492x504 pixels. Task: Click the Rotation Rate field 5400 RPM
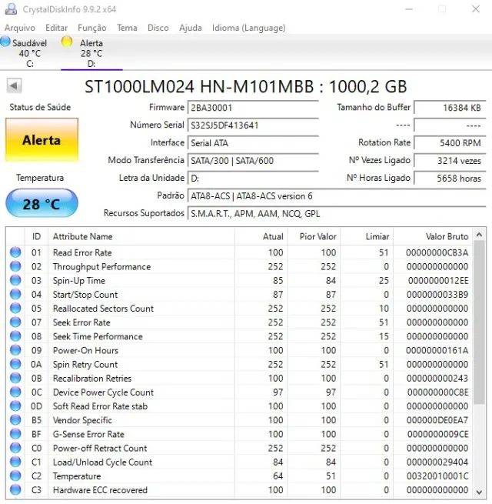tap(450, 142)
